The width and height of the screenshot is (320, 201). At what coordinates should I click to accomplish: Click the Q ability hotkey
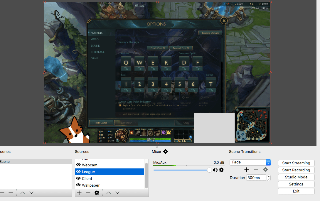tap(126, 63)
